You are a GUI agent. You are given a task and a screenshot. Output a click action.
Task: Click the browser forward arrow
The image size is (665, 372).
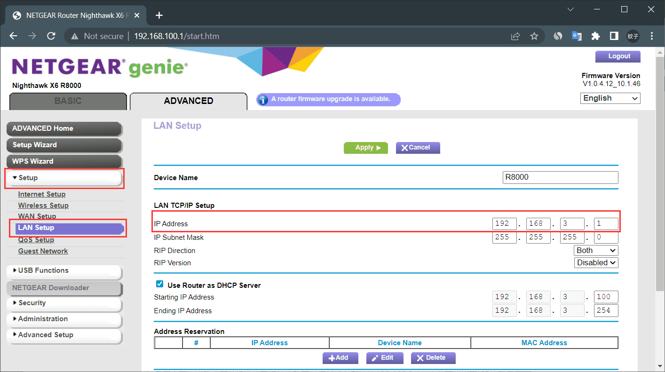(32, 36)
